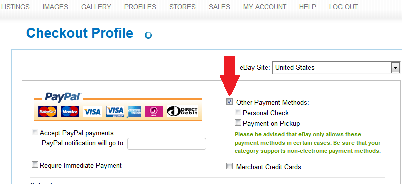Check the Payment on Pickup box

tap(238, 123)
